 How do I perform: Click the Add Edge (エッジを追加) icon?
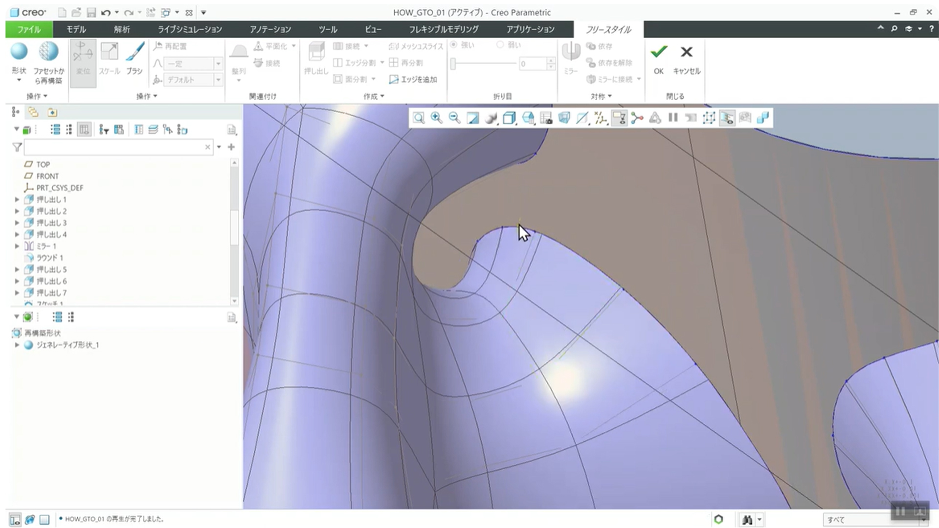click(394, 79)
